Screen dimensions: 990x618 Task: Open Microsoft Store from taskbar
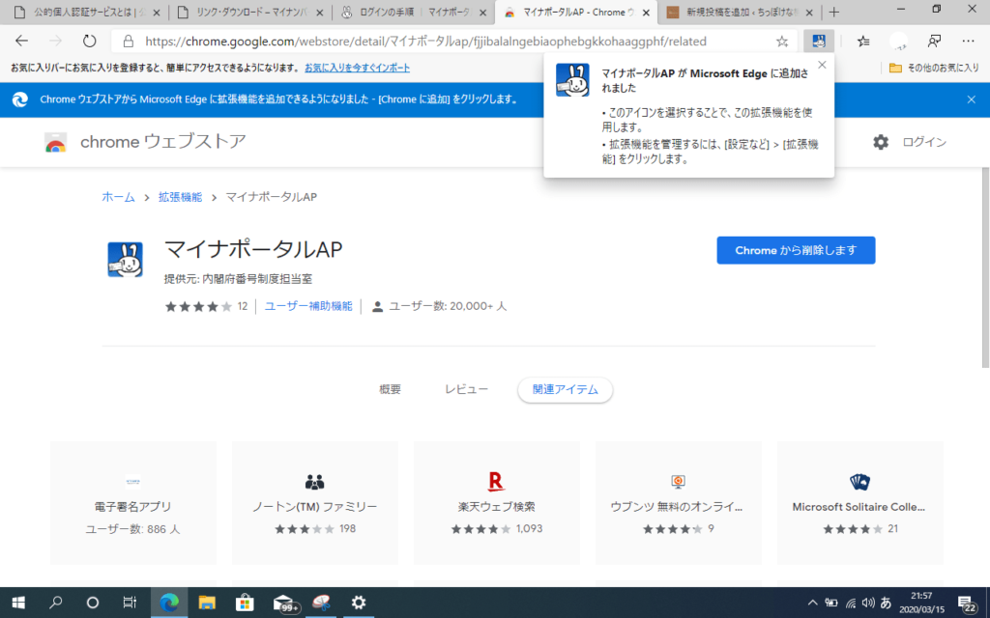coord(245,603)
